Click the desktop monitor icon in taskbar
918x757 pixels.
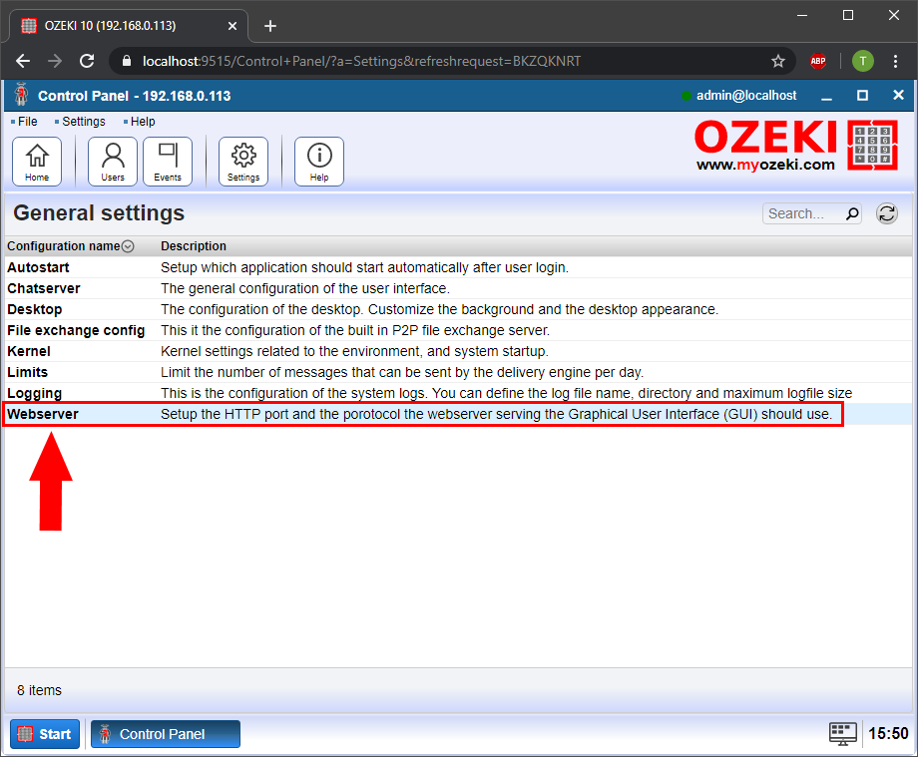coord(842,734)
